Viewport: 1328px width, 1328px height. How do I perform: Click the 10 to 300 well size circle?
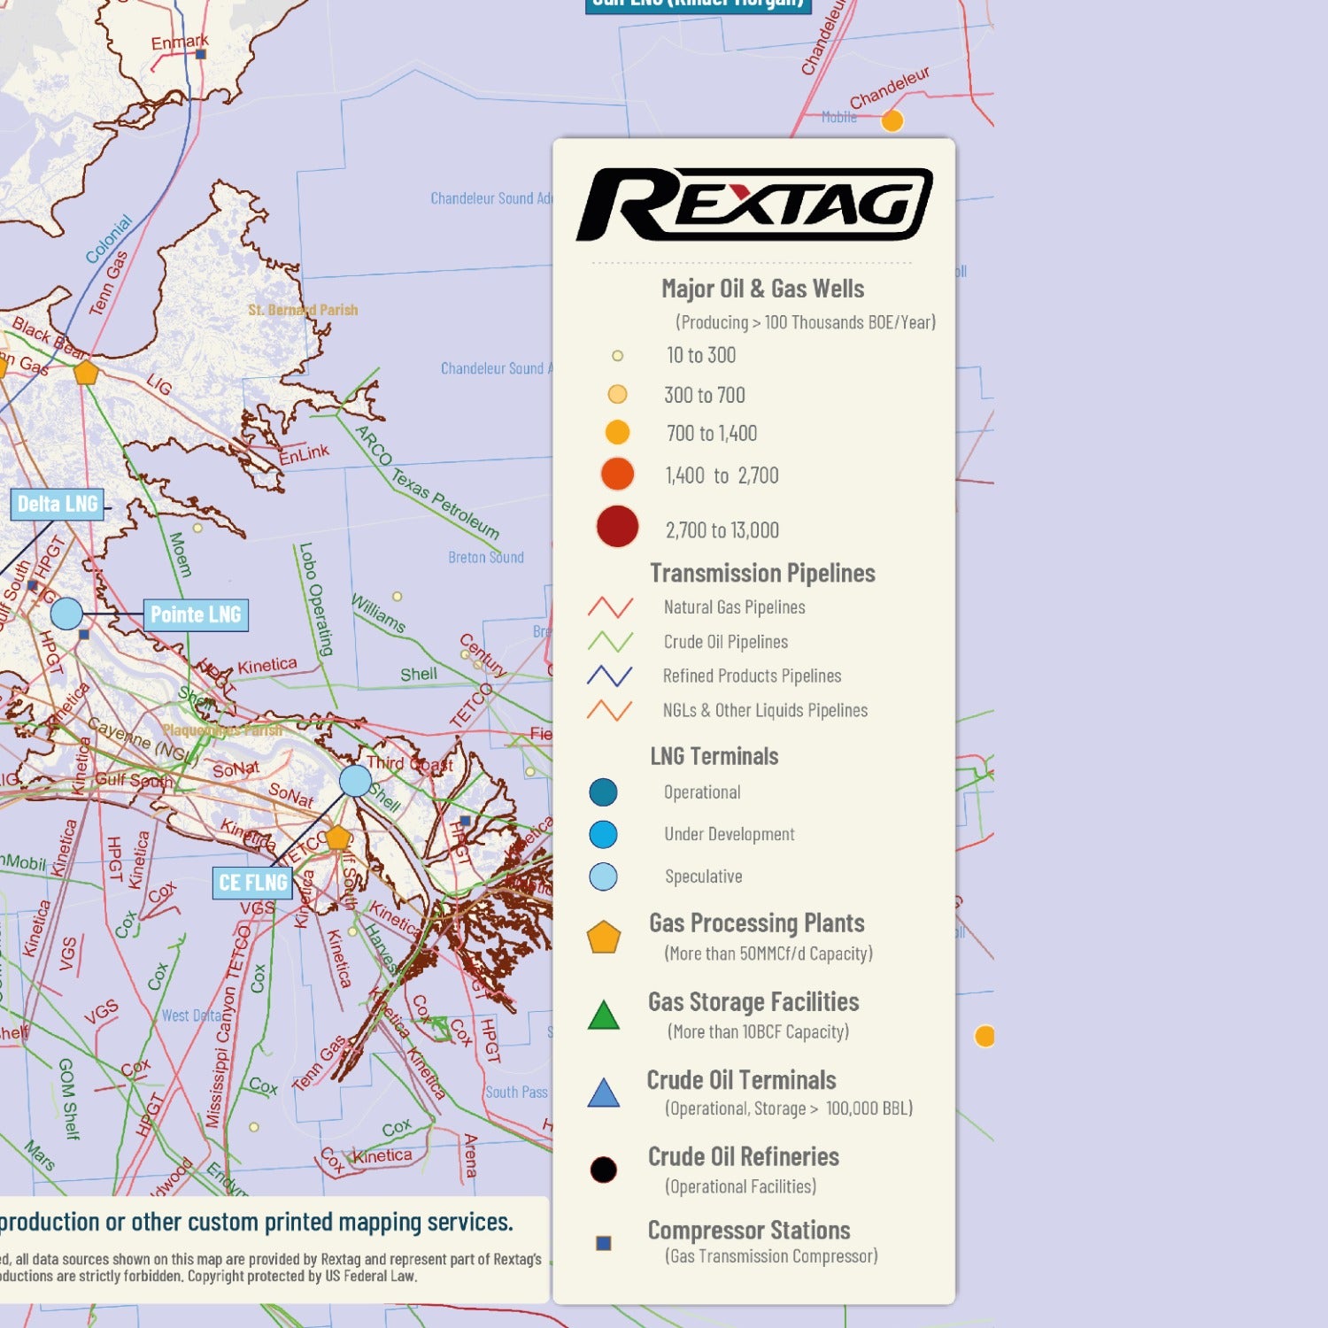coord(618,356)
